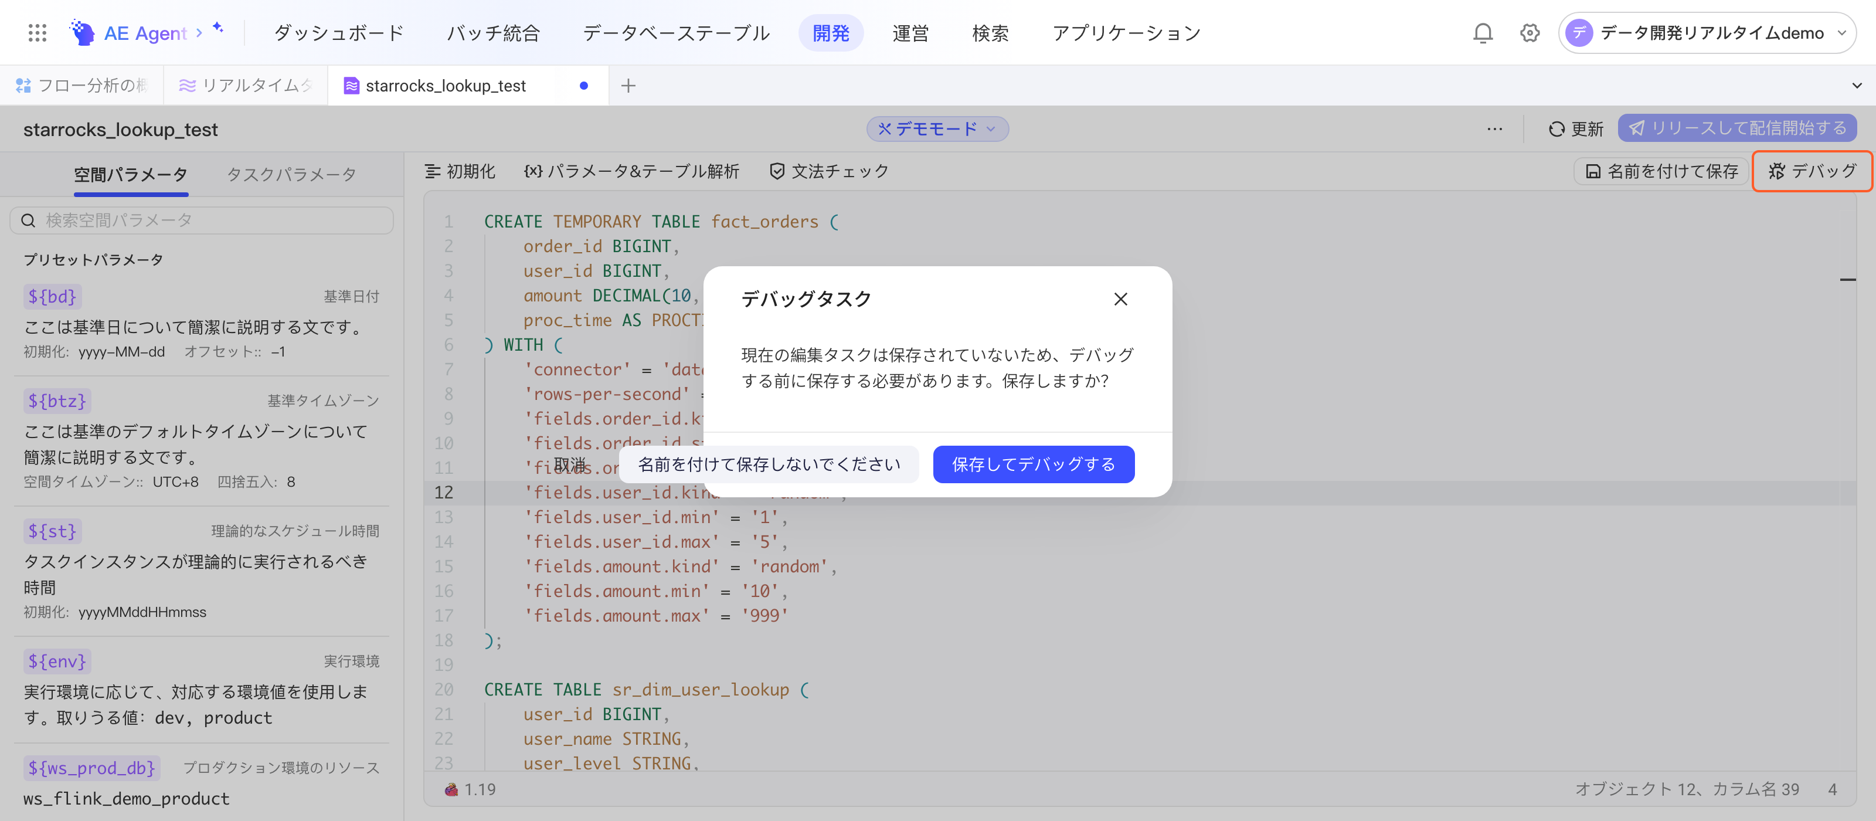Click 名前を付けて保存 toolbar button
1876x821 pixels.
(x=1660, y=171)
